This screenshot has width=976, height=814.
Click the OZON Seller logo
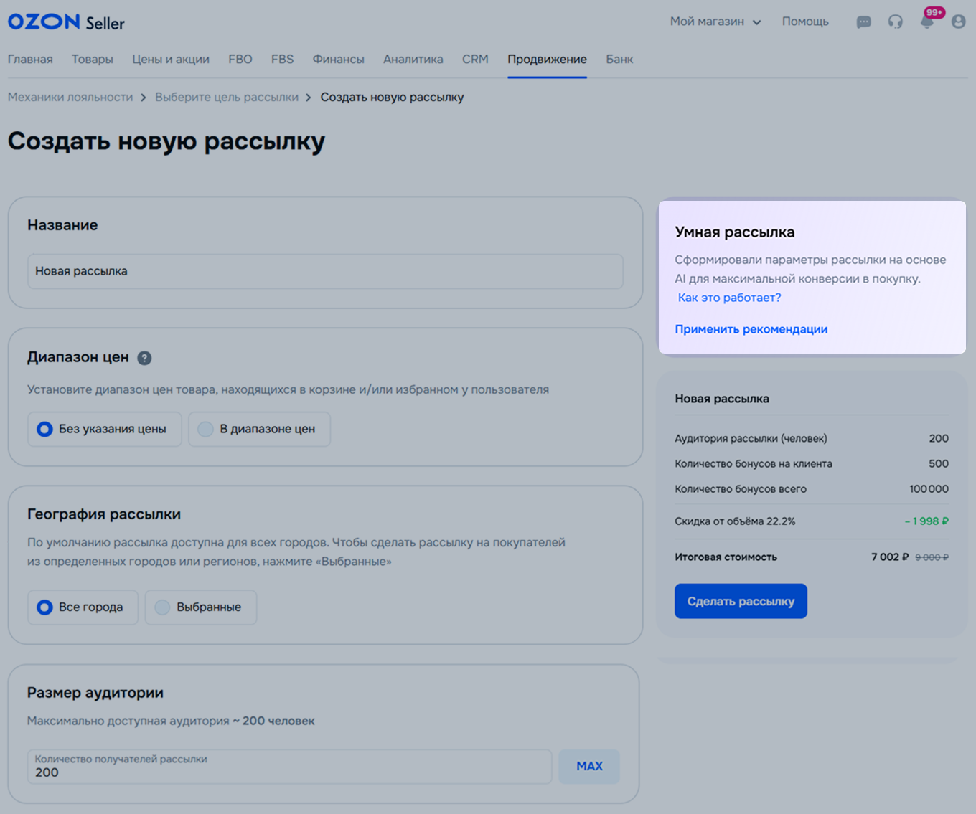pyautogui.click(x=66, y=22)
